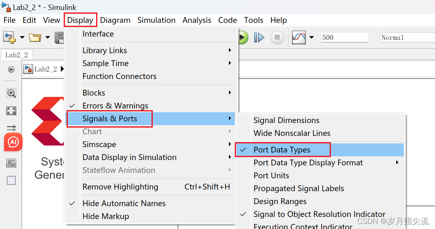Select the Zoom In tool in sidebar
Image resolution: width=435 pixels, height=229 pixels.
[x=11, y=93]
